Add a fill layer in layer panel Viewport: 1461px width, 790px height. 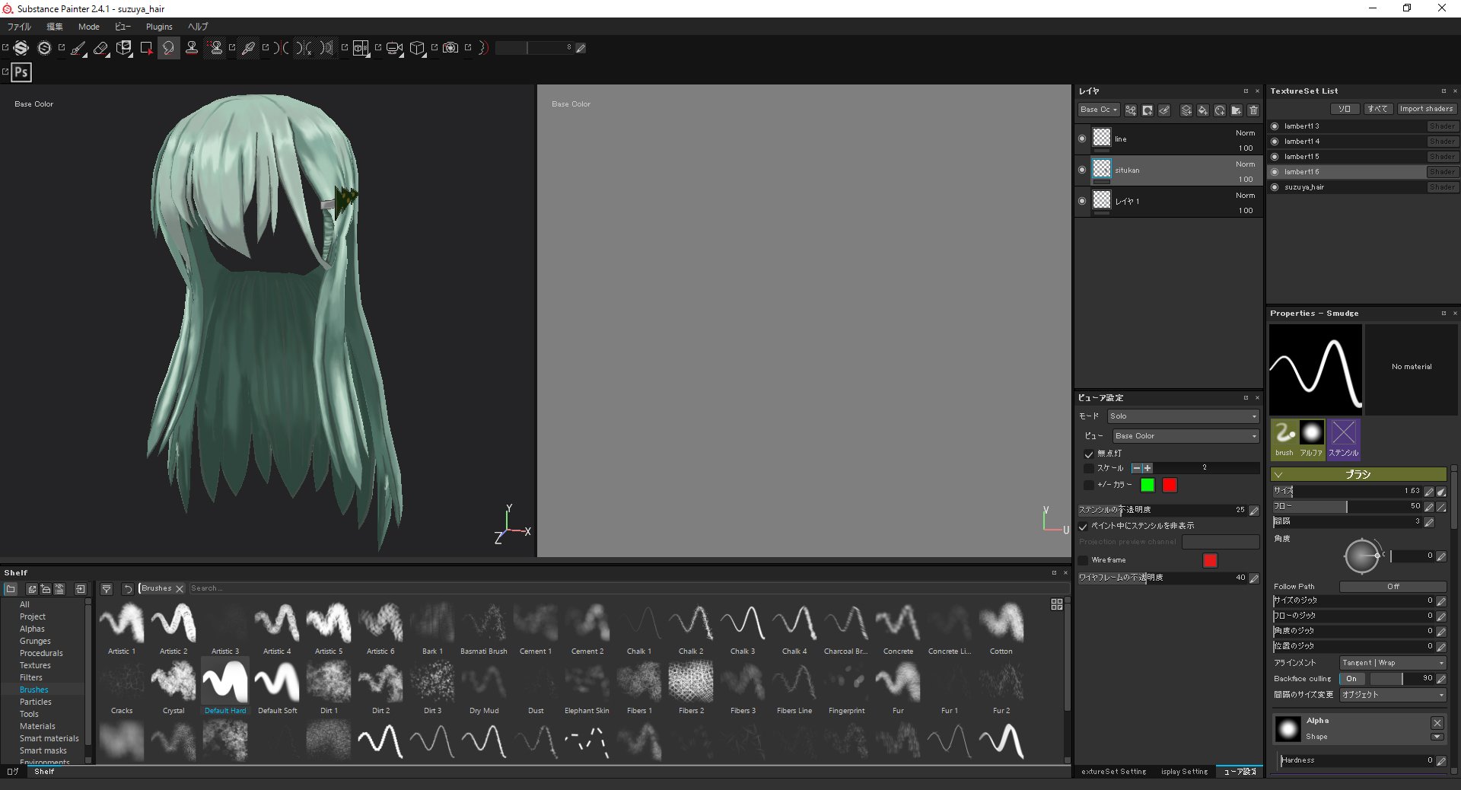(x=1203, y=110)
